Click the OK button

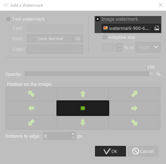click(110, 151)
